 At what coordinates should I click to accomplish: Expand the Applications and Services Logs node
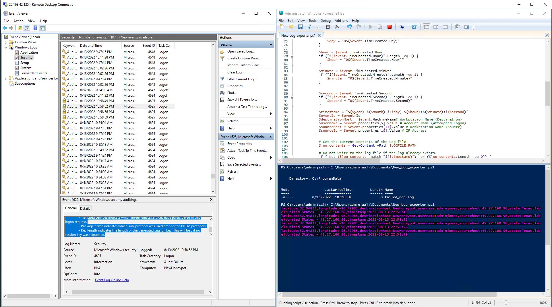click(x=6, y=78)
